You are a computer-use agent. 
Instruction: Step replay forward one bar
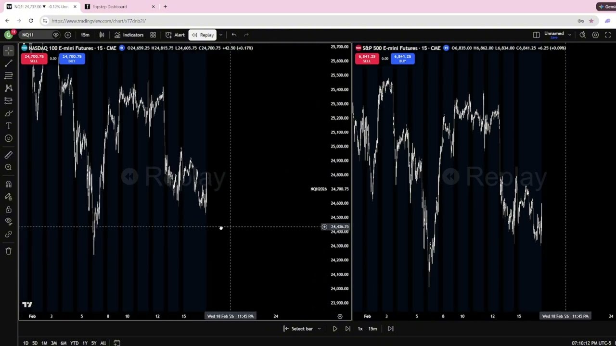(347, 329)
